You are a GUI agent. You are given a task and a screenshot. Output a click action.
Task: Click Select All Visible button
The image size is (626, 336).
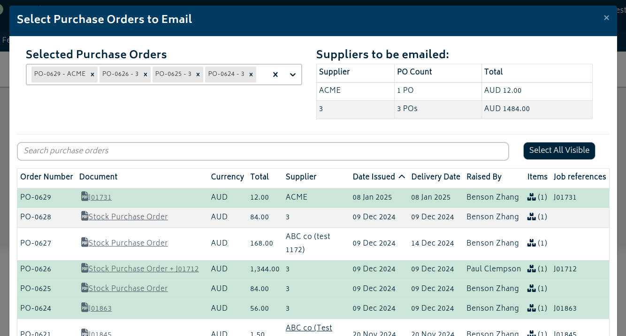[x=559, y=150]
